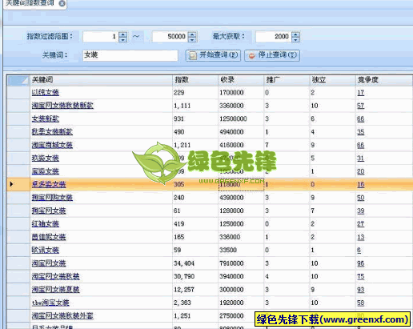
Task: Click the 最大获取 field showing 2000
Action: pyautogui.click(x=274, y=37)
